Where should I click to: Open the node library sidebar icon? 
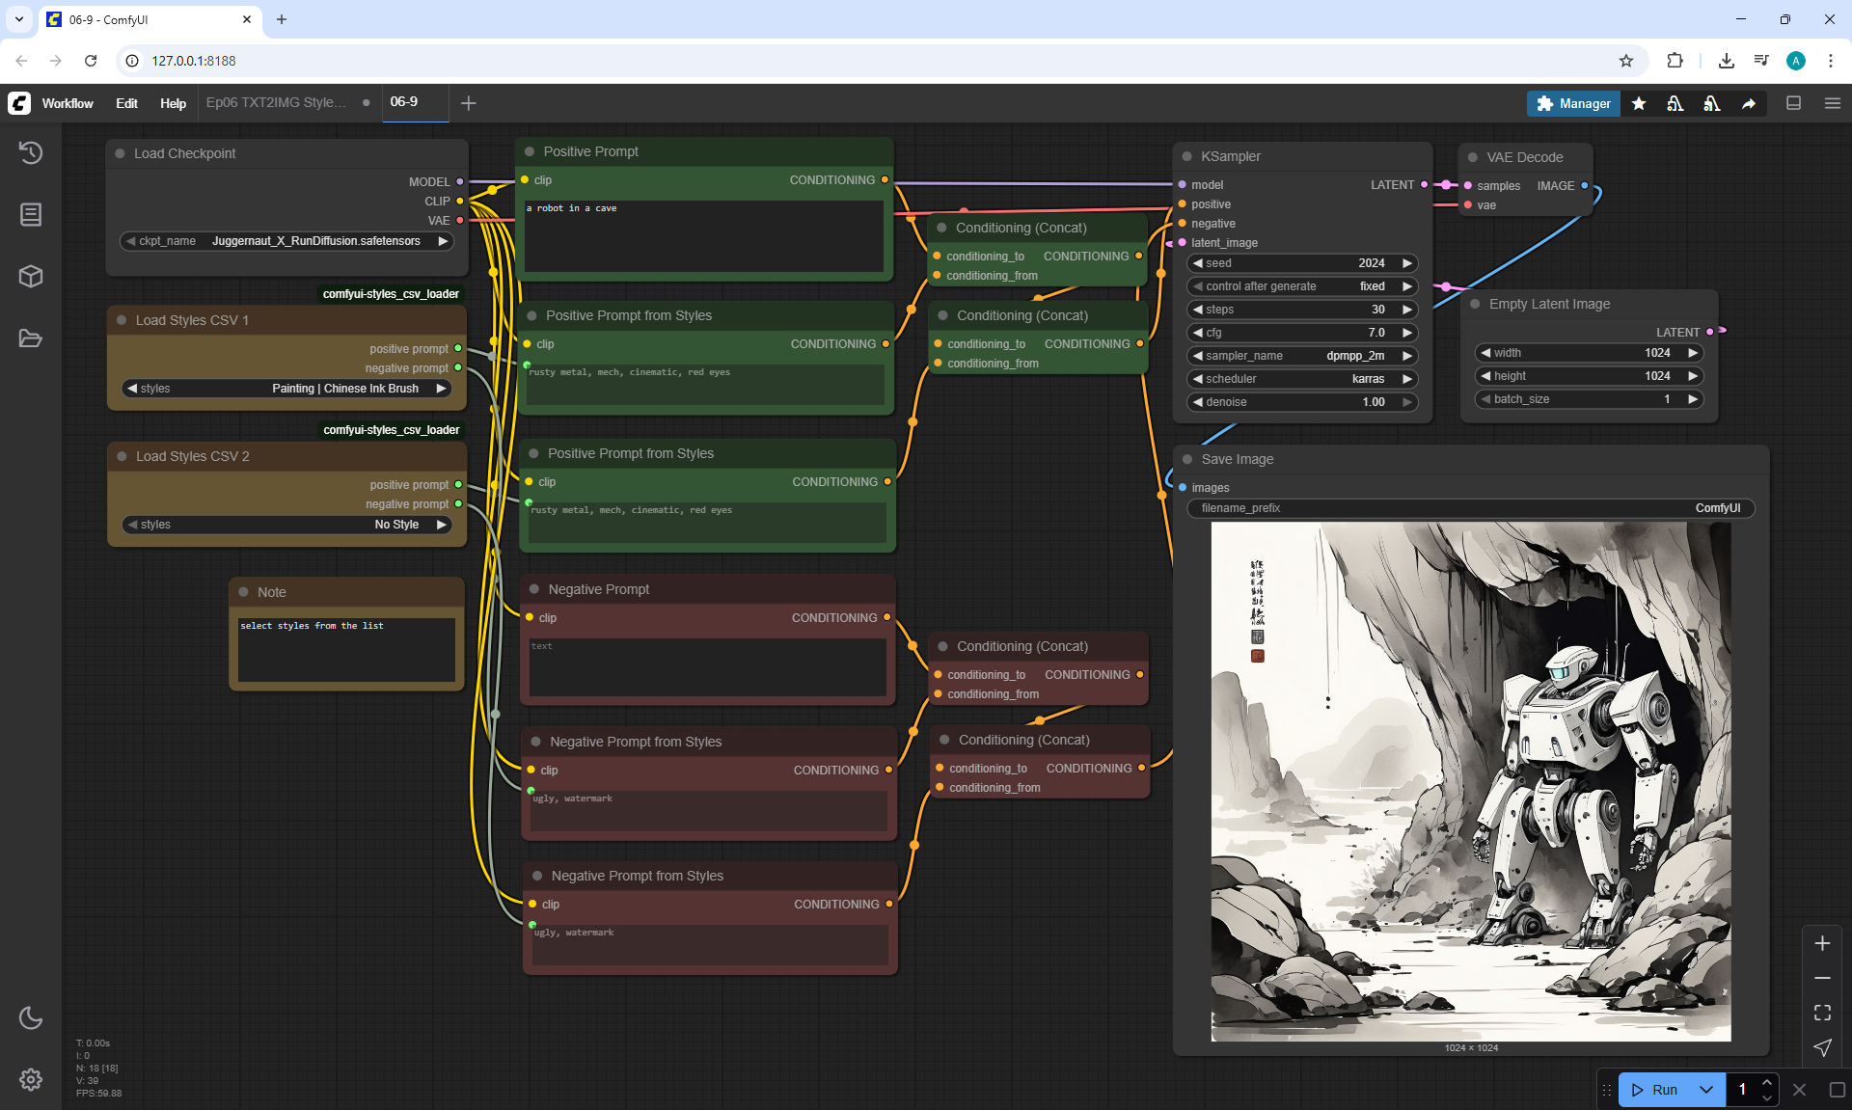click(31, 214)
